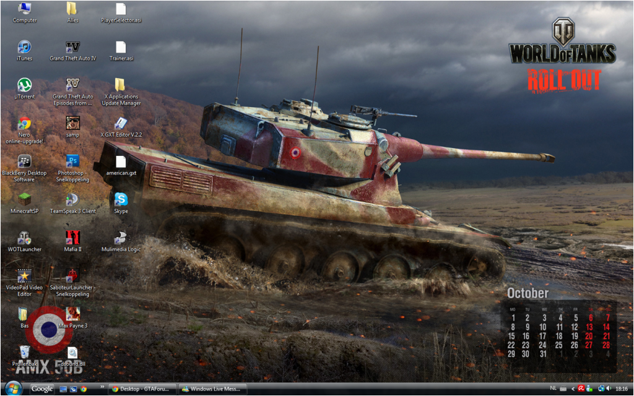Click the Windows Live Messenger tray icon
Screen dimensions: 634x396
[589, 389]
